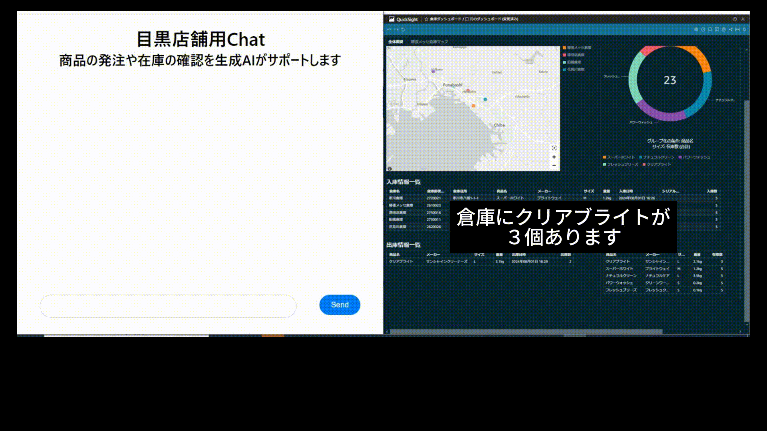Image resolution: width=767 pixels, height=431 pixels.
Task: Click the share icon in QuickSight toolbar
Action: click(731, 30)
